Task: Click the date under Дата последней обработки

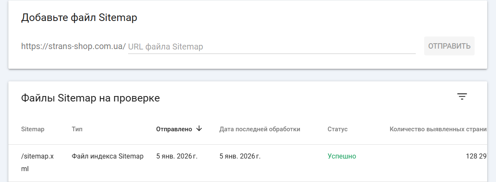Action: pos(240,156)
